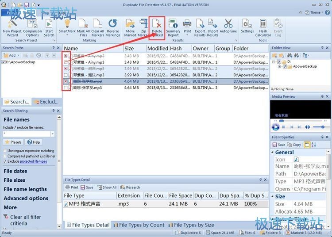This screenshot has height=237, width=332.
Task: Switch to Exclude paths tab
Action: point(46,102)
